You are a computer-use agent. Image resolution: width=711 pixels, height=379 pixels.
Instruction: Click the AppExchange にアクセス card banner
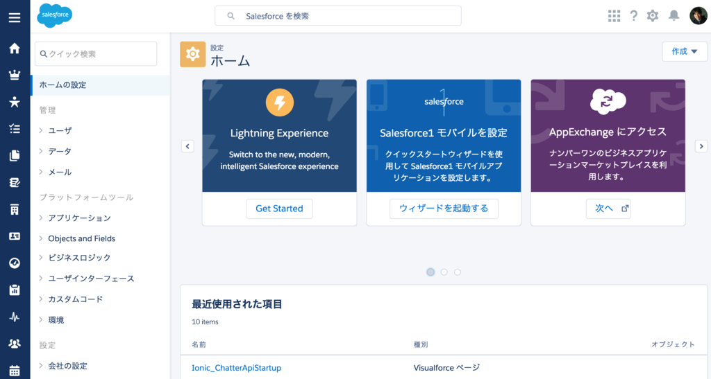tap(608, 136)
